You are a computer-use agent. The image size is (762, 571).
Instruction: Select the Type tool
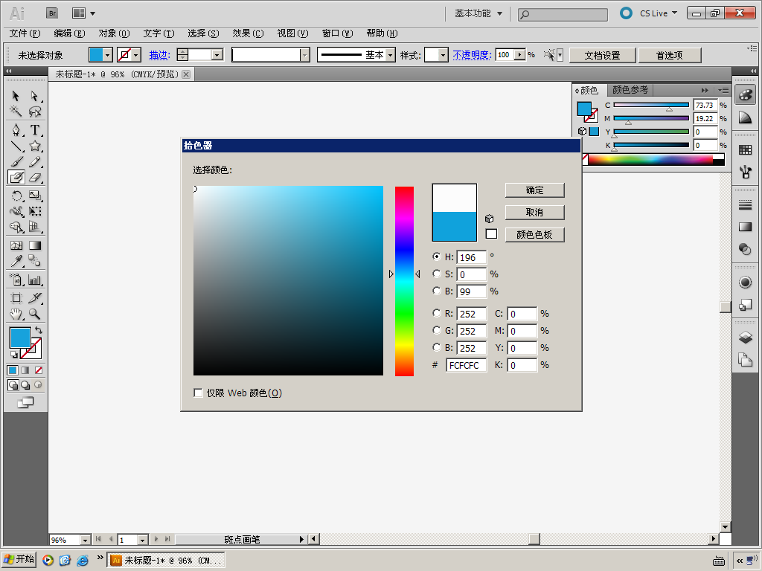(35, 130)
